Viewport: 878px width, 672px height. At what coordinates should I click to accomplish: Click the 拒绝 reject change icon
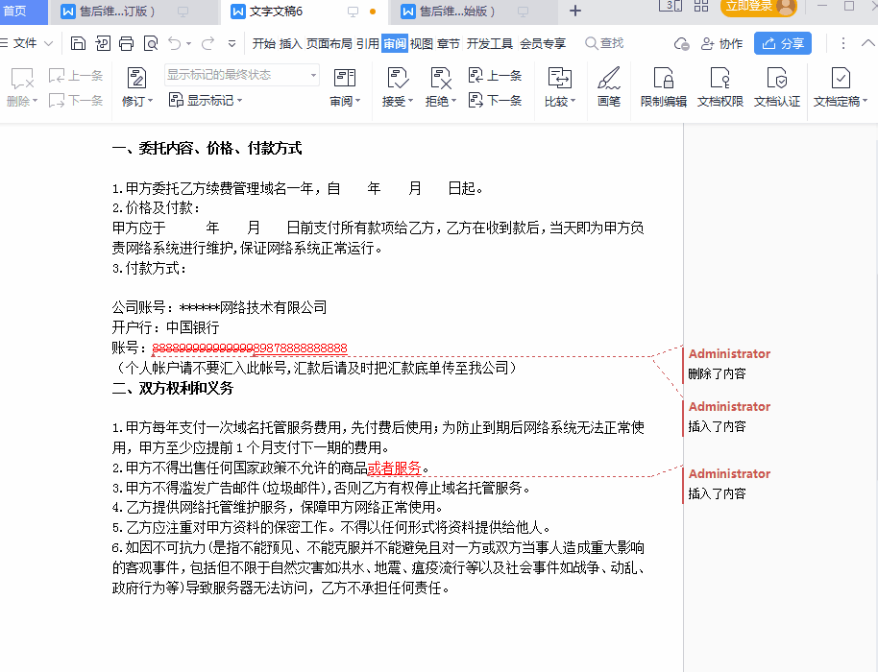coord(440,79)
